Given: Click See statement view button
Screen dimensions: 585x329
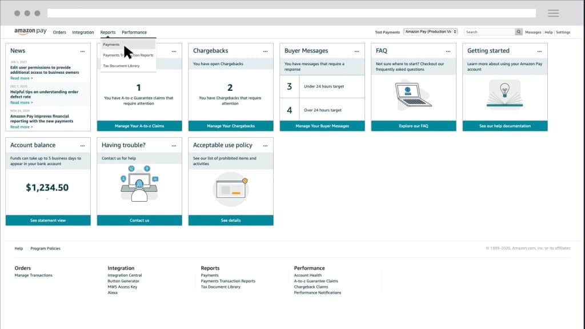Looking at the screenshot, I should pos(48,220).
